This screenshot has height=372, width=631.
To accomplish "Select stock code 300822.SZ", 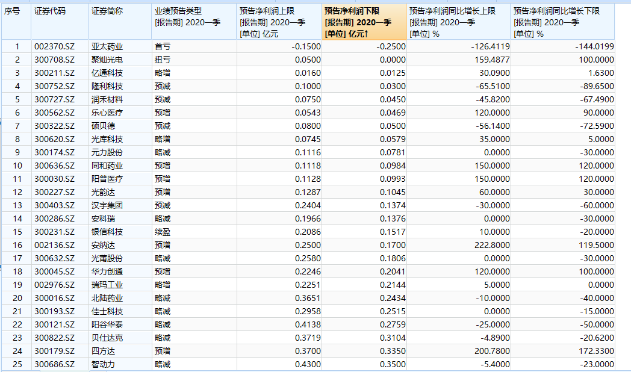I will [x=54, y=338].
